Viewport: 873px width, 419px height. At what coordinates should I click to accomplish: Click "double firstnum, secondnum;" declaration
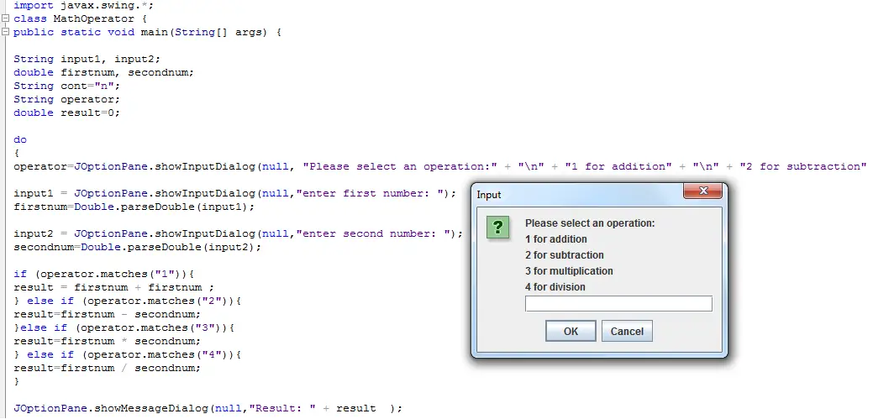click(x=103, y=72)
